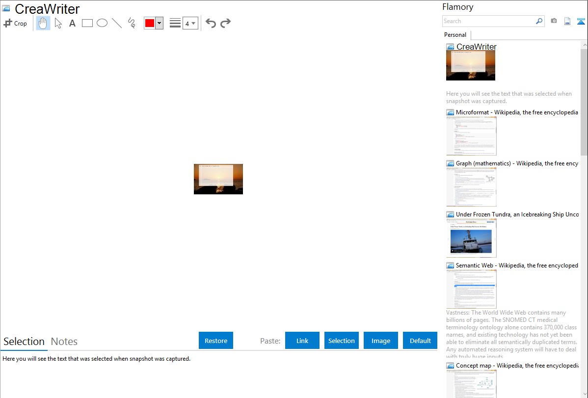Screen dimensions: 588x398
Task: Click the Semantic Web entry title
Action: pos(517,265)
